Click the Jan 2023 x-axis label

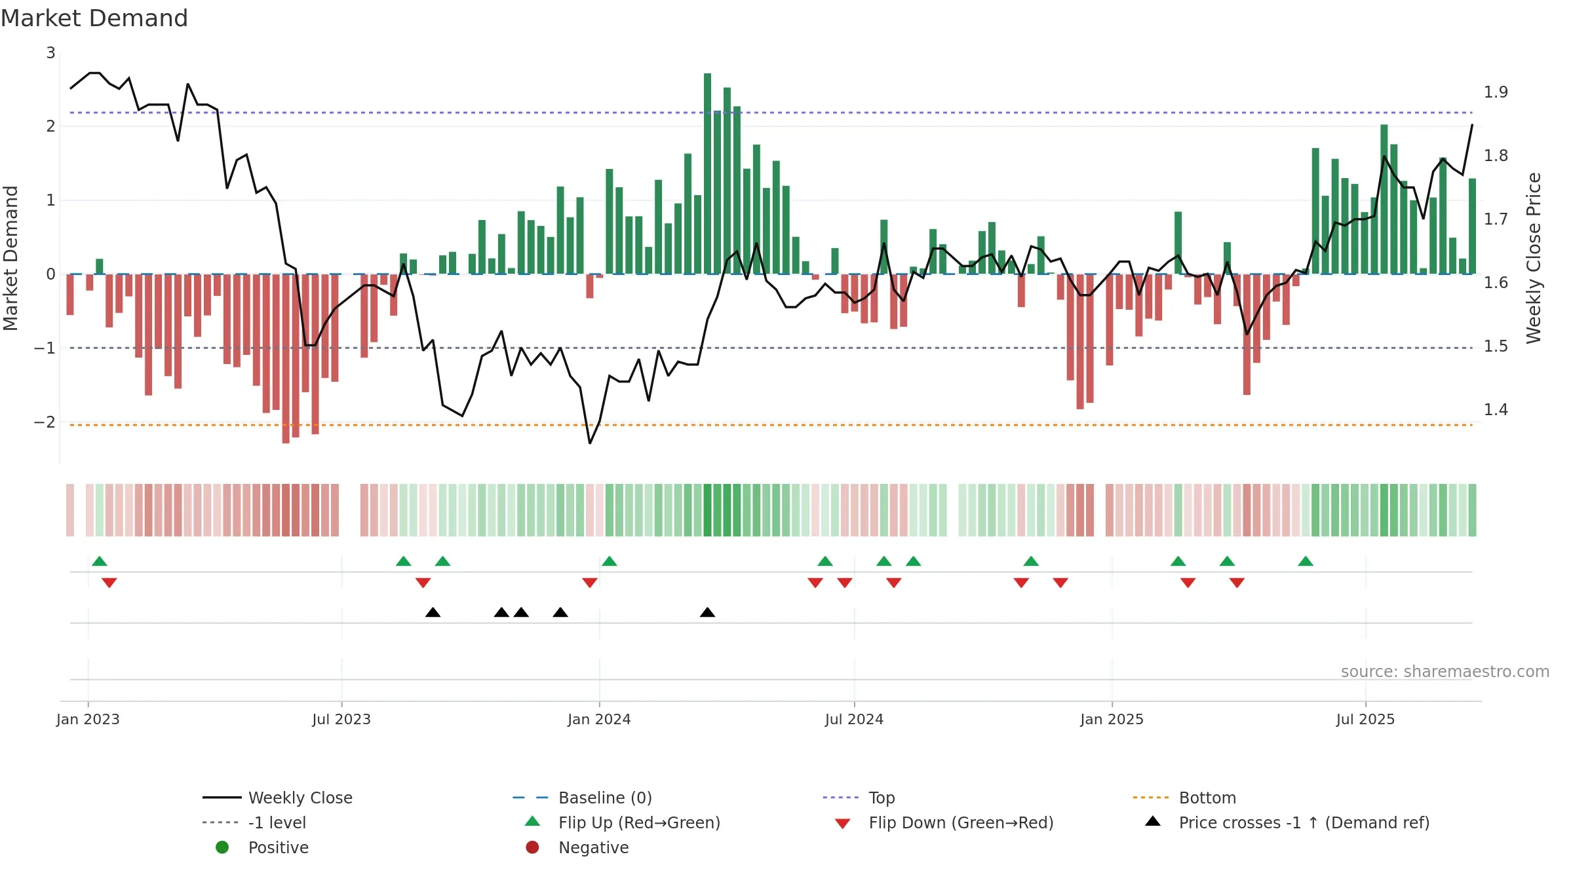point(88,719)
